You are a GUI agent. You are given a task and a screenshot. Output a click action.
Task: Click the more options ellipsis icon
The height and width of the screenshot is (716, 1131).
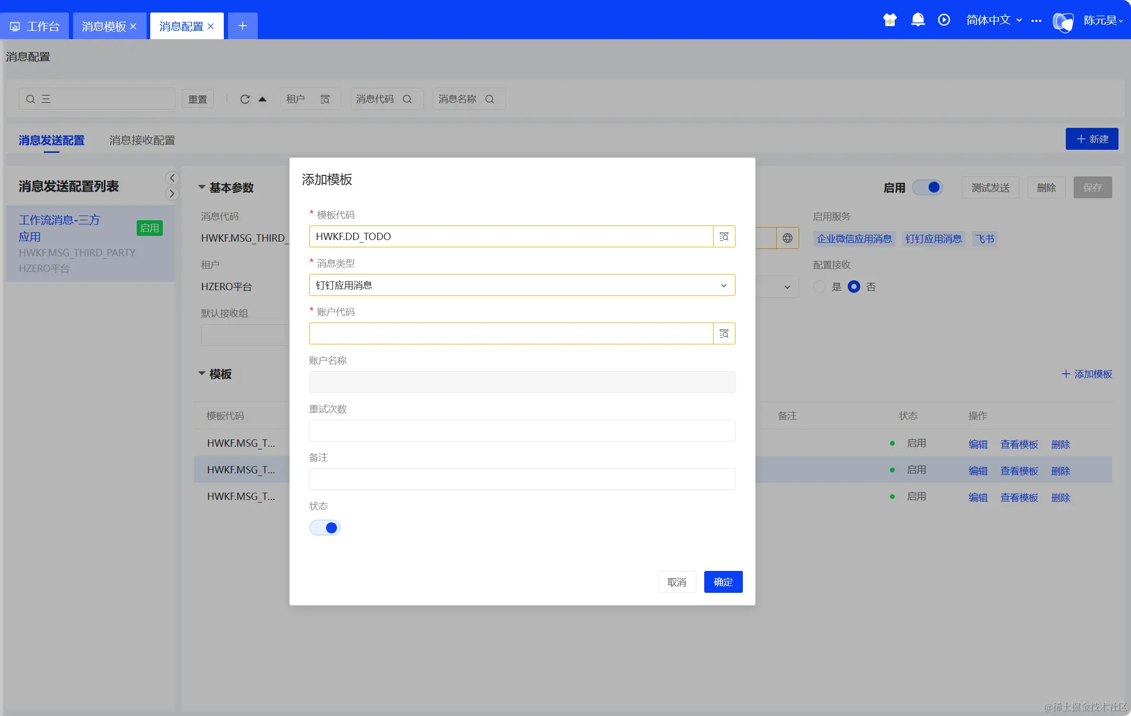point(1037,21)
